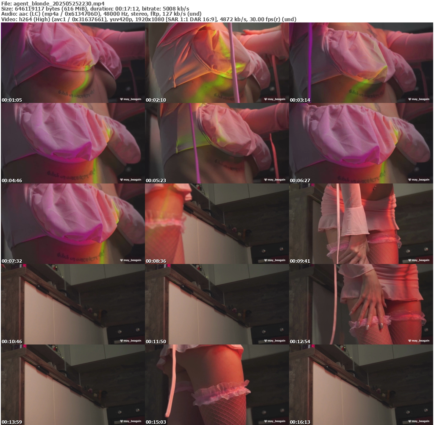
Task: Click the final thumbnail at 00:16:13
Action: point(361,385)
